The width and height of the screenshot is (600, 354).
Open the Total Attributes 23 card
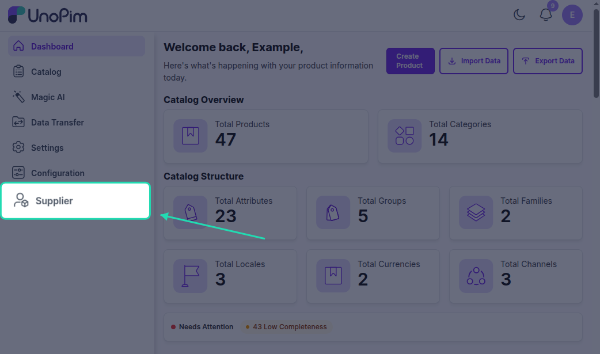pos(230,213)
